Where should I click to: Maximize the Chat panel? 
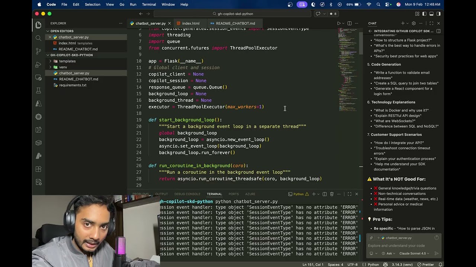(431, 23)
